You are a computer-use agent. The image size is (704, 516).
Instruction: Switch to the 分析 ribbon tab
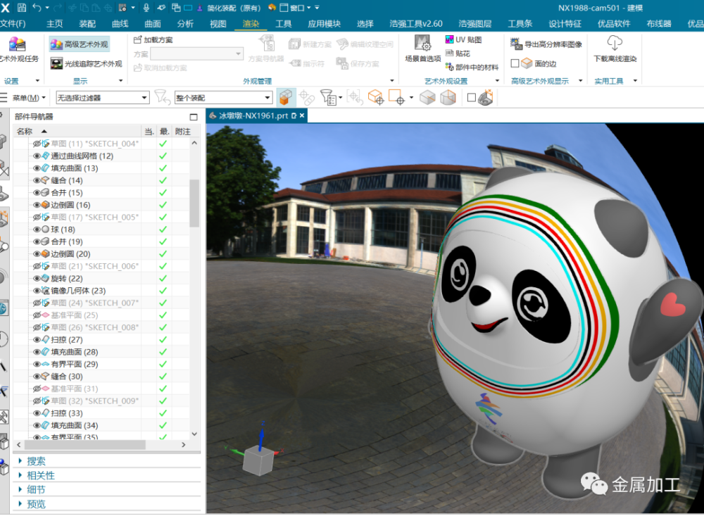coord(185,24)
